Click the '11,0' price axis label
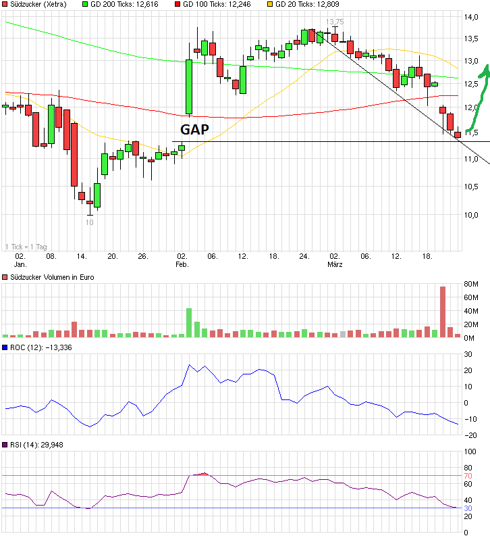This screenshot has width=490, height=538. pyautogui.click(x=471, y=159)
